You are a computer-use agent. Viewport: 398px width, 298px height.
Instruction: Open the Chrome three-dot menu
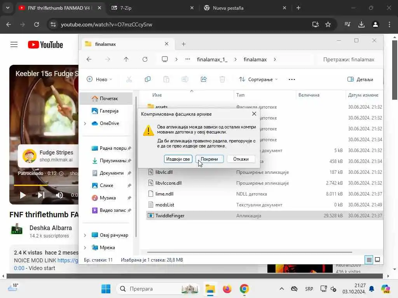click(389, 24)
